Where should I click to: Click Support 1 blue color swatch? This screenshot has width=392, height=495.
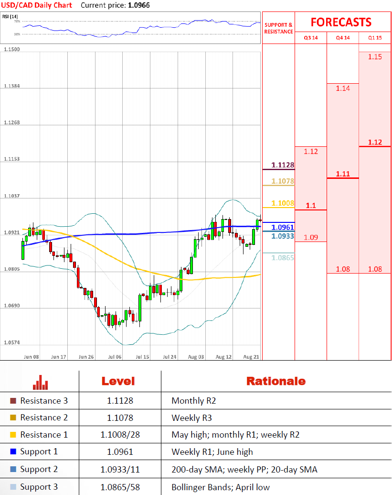click(13, 451)
